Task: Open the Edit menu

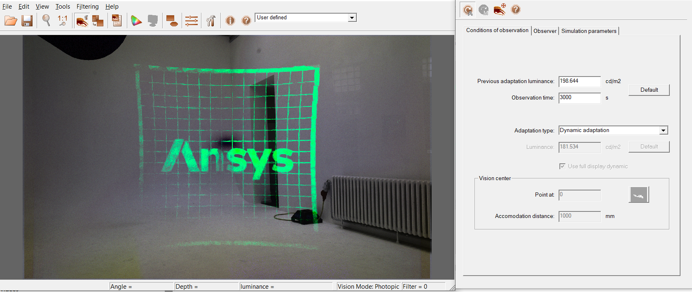Action: 24,7
